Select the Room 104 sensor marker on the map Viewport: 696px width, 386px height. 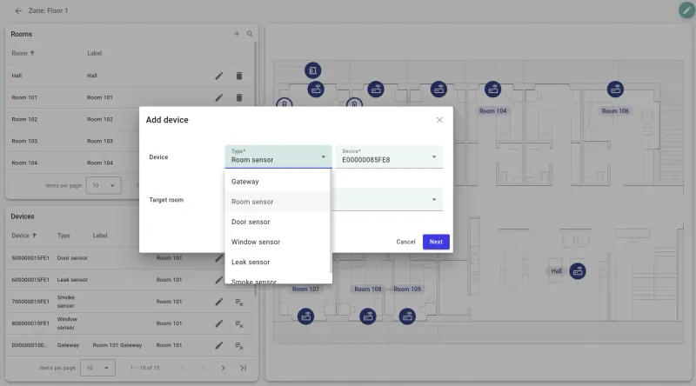point(492,90)
